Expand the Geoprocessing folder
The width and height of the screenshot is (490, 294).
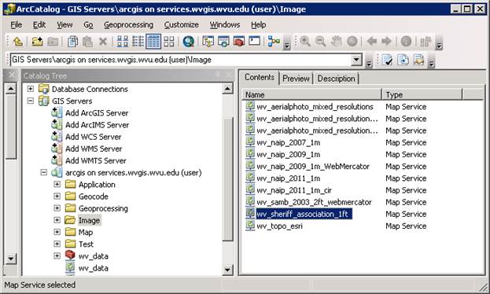[x=57, y=208]
